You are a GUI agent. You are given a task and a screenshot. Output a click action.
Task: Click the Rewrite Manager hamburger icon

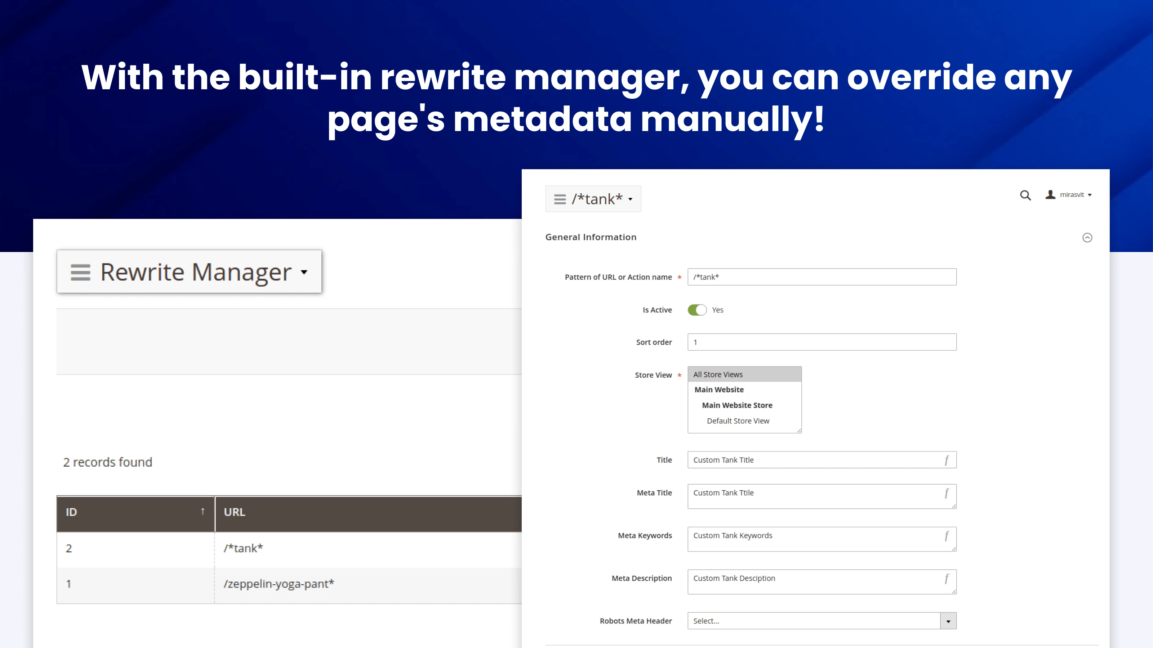coord(81,272)
